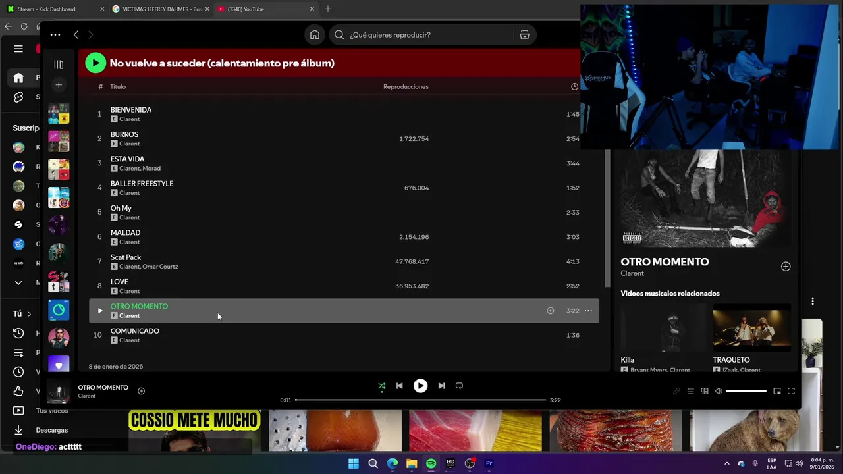
Task: Open Spotify from the taskbar
Action: [431, 463]
